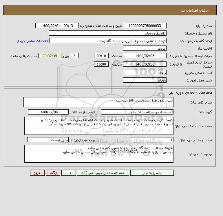223x216 pixels.
Task: Click the تاریخ نیاز به کالا label
Action: (83, 112)
